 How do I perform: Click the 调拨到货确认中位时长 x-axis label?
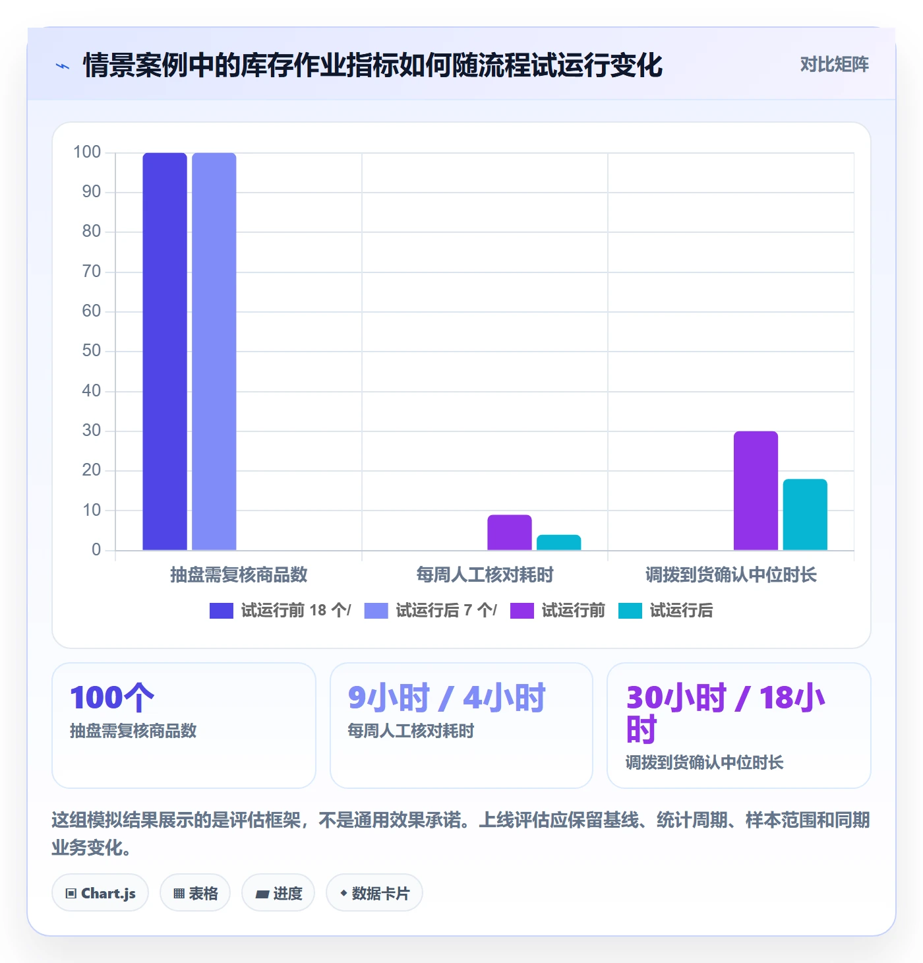(x=731, y=575)
